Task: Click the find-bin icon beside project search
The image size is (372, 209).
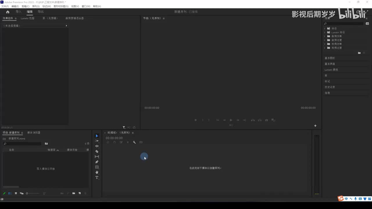Action: point(46,144)
